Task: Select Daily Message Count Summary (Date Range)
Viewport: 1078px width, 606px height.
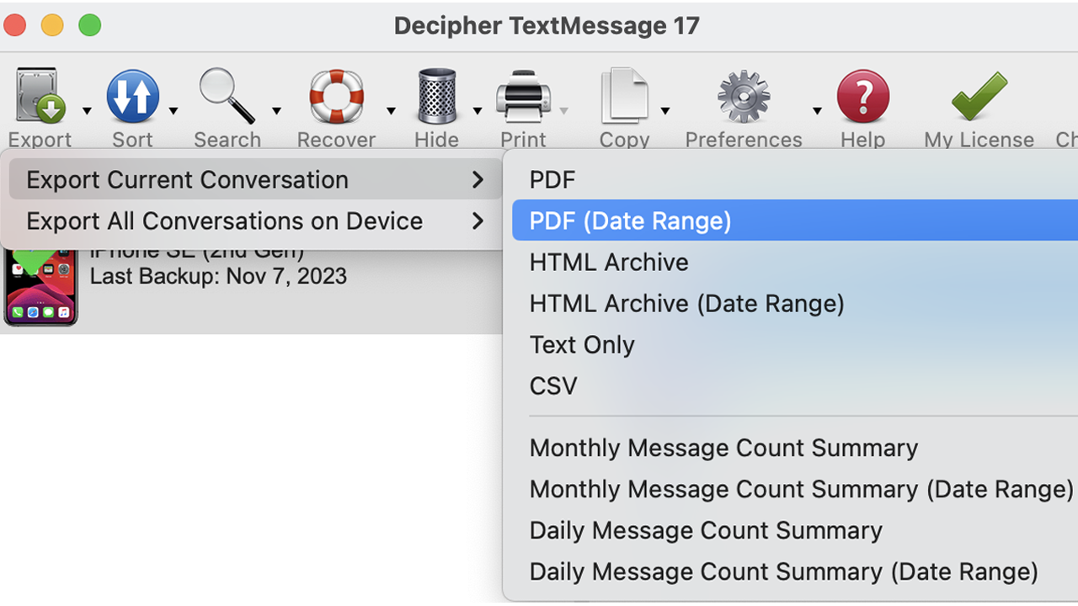Action: 783,572
